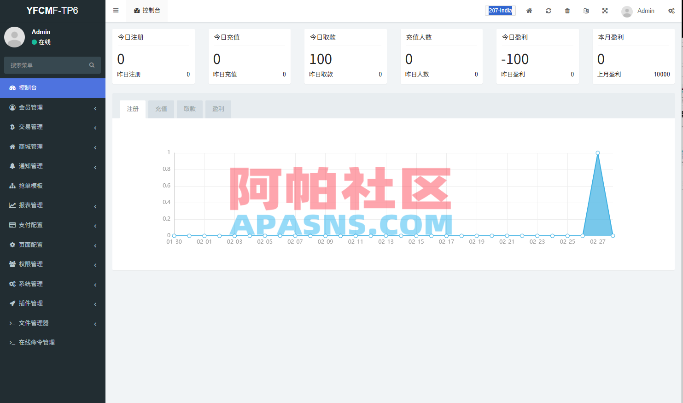The height and width of the screenshot is (403, 683).
Task: Focus the 搜索菜单 search field
Action: 52,65
